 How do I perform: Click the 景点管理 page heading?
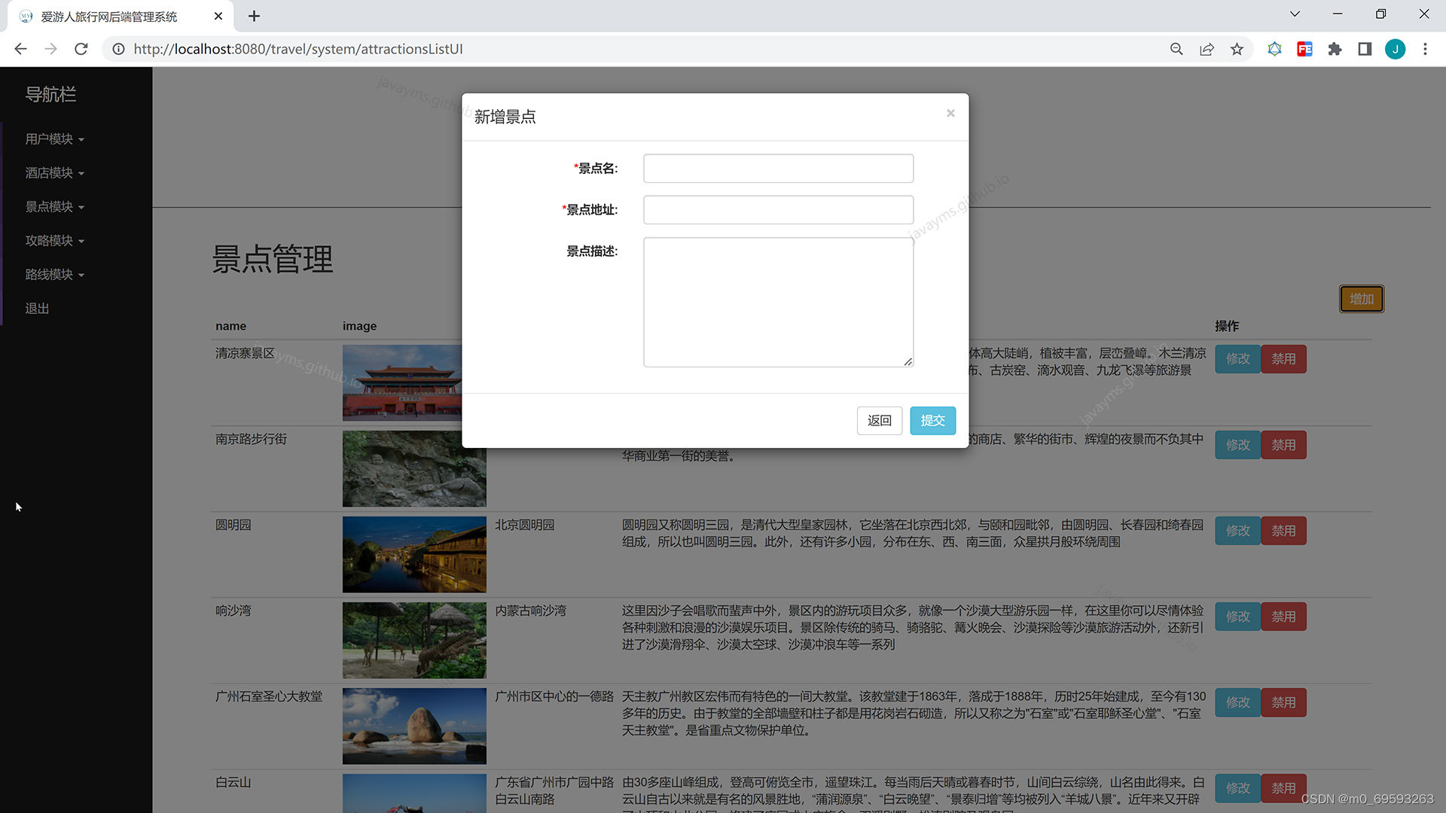point(273,260)
